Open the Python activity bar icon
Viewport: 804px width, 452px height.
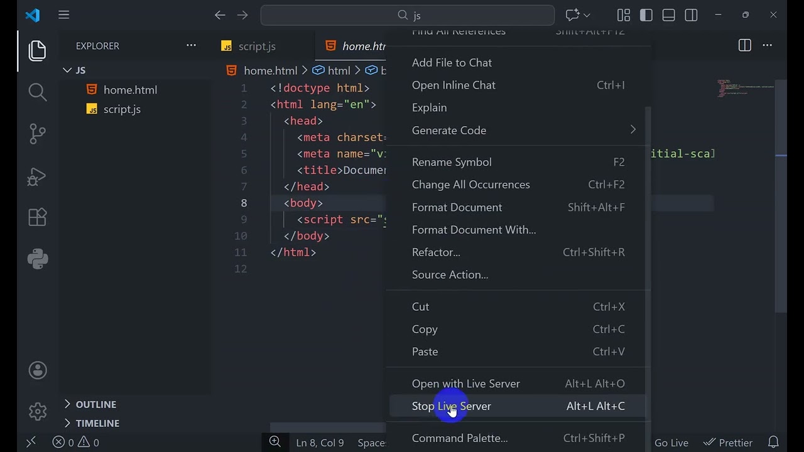point(38,259)
